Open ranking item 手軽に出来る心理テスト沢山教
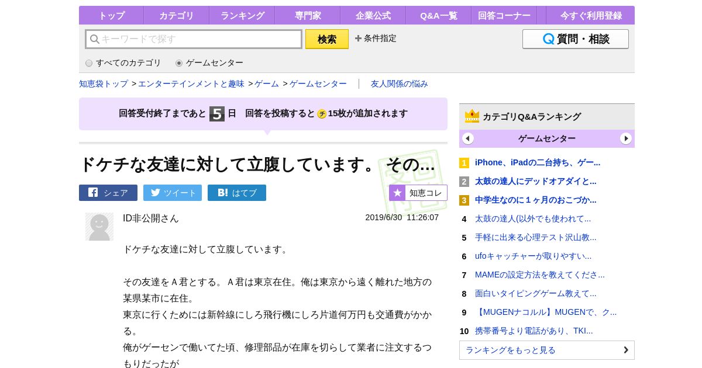Image resolution: width=702 pixels, height=368 pixels. click(536, 238)
